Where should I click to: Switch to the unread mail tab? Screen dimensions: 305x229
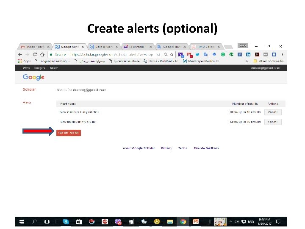[138, 47]
